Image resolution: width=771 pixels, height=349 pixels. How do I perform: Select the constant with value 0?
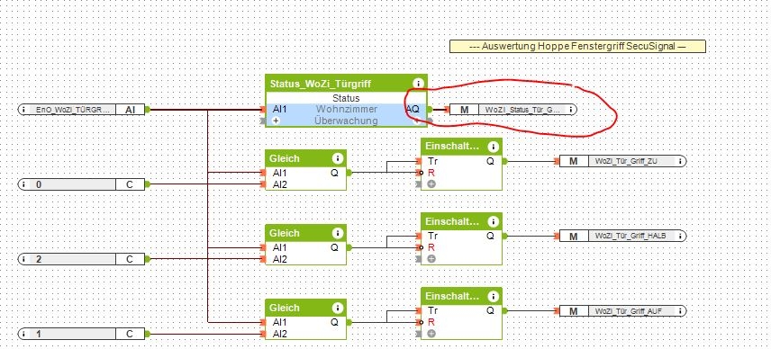click(x=82, y=184)
